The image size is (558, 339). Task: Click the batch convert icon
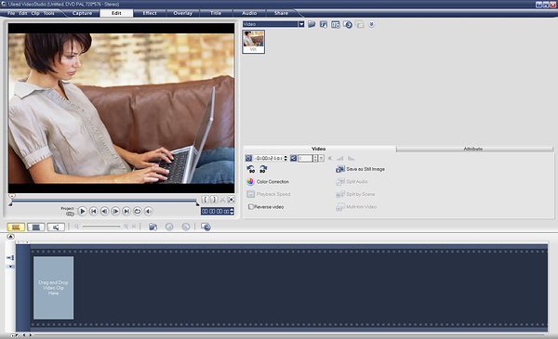click(x=206, y=227)
